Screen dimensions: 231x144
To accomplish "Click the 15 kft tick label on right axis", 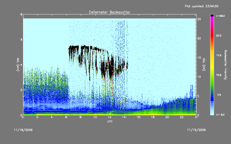I will click(199, 58).
